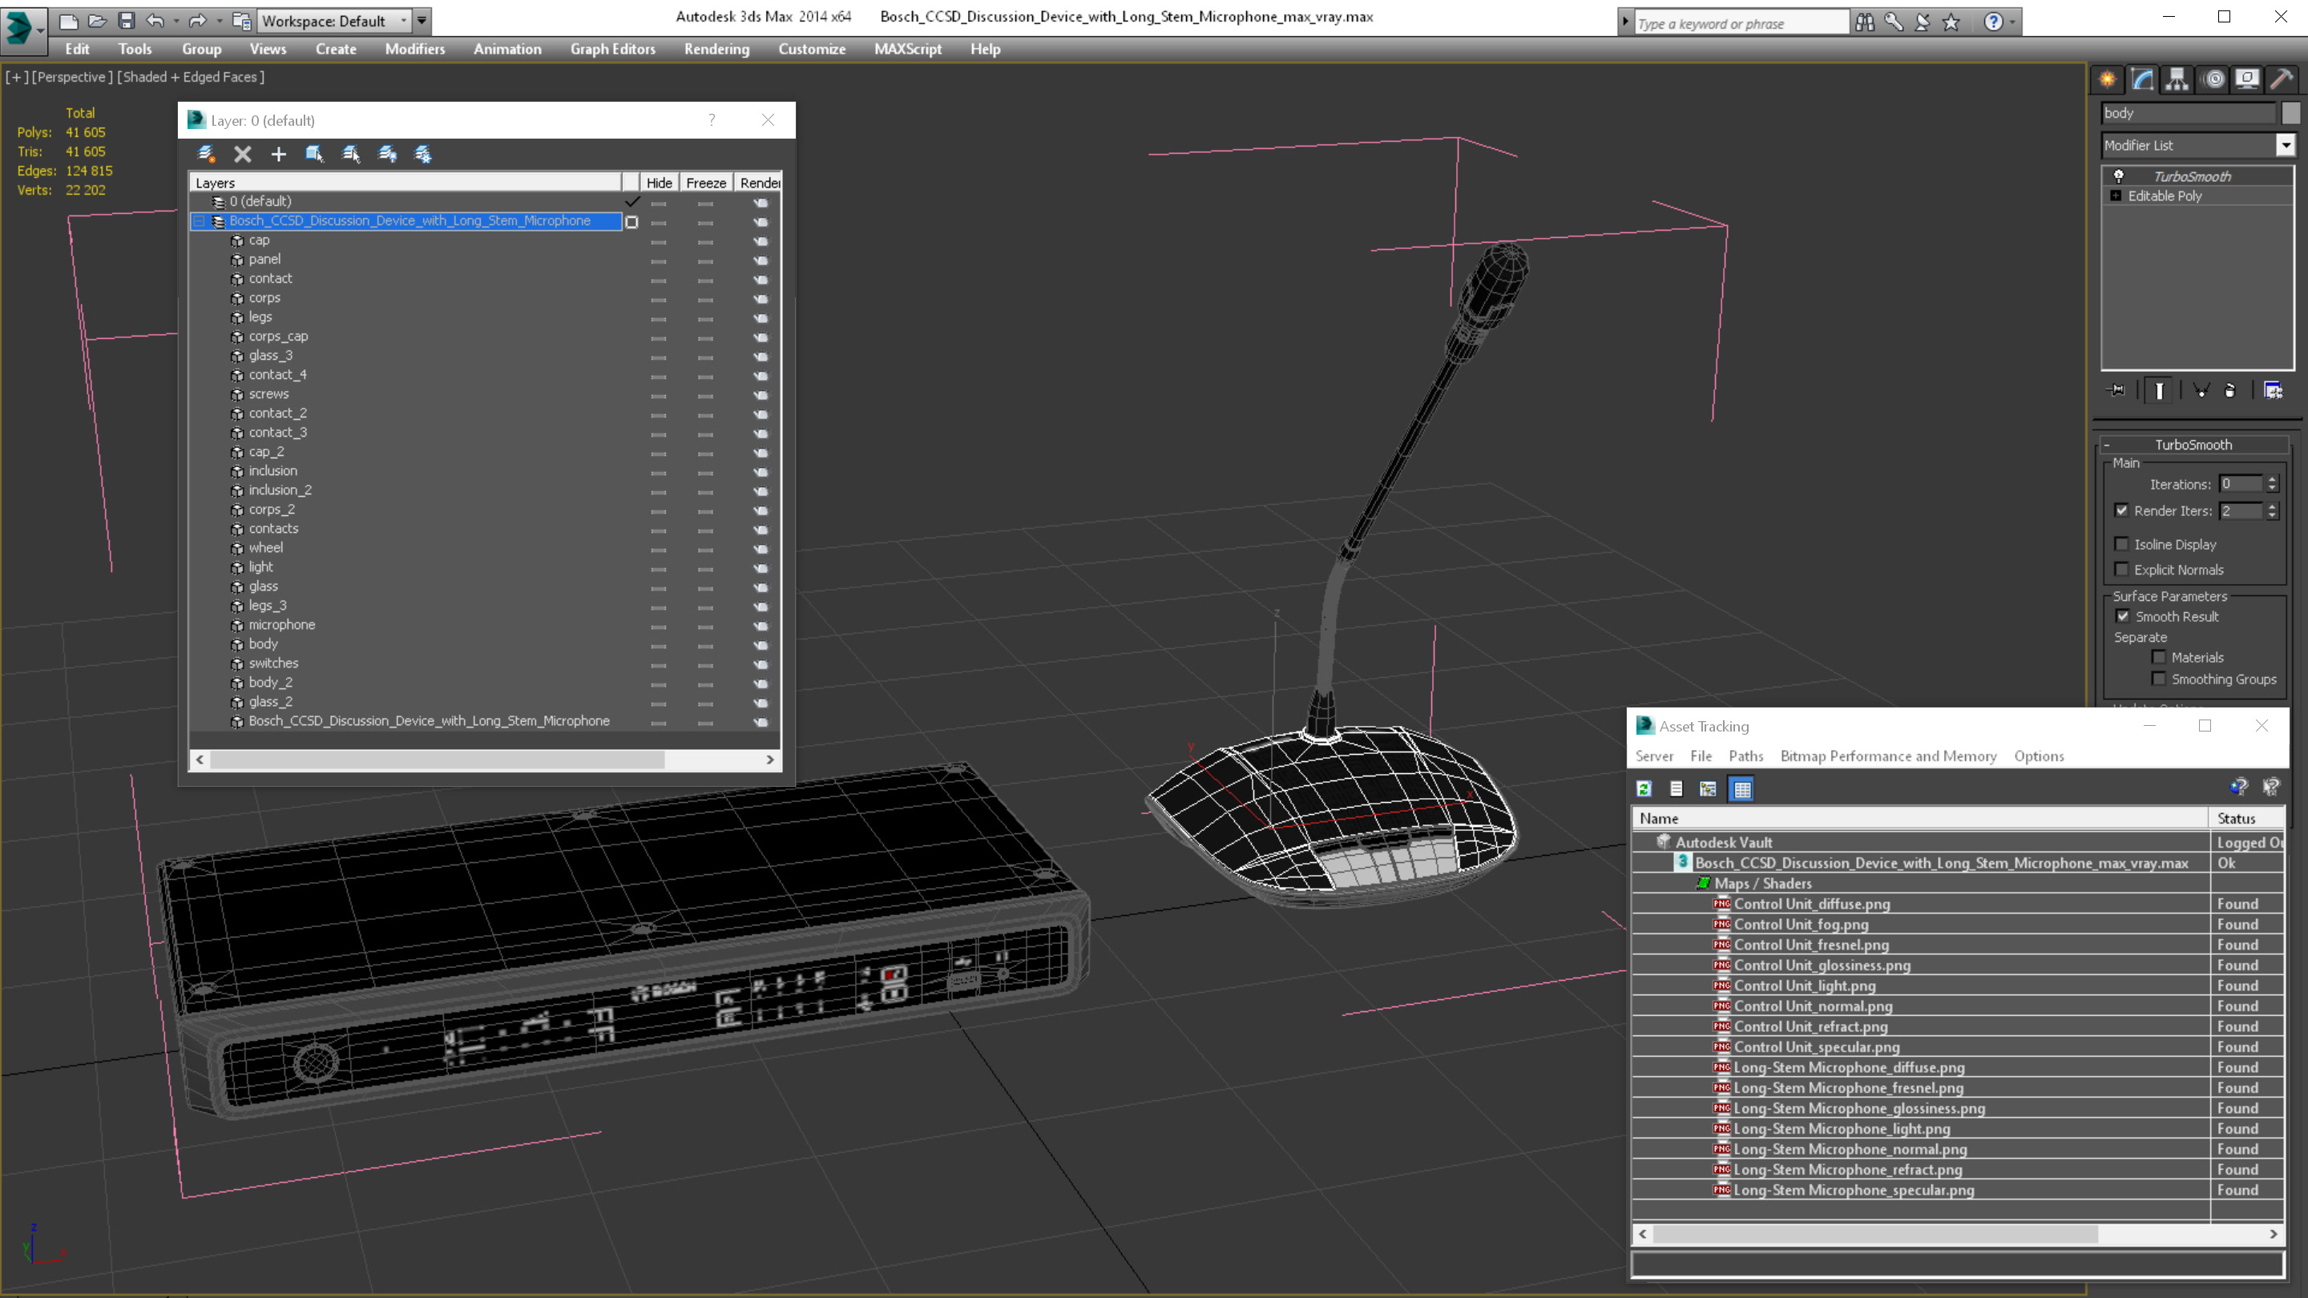Click Delete Layer X icon in Layer dialog
This screenshot has height=1298, width=2308.
(242, 154)
